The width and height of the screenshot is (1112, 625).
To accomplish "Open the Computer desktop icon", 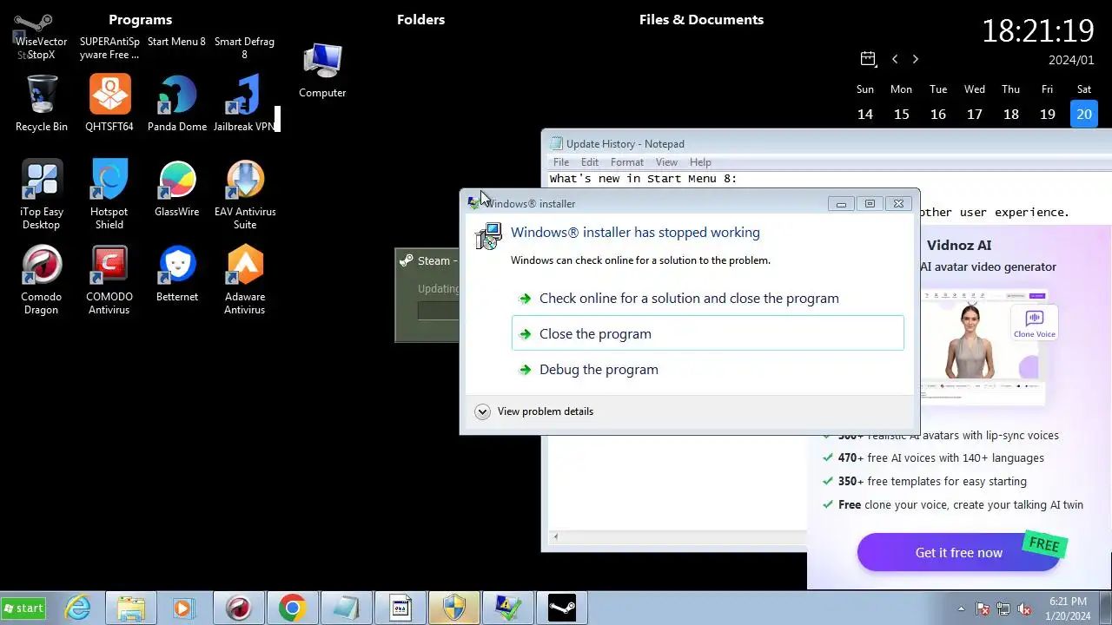I will coord(322,69).
